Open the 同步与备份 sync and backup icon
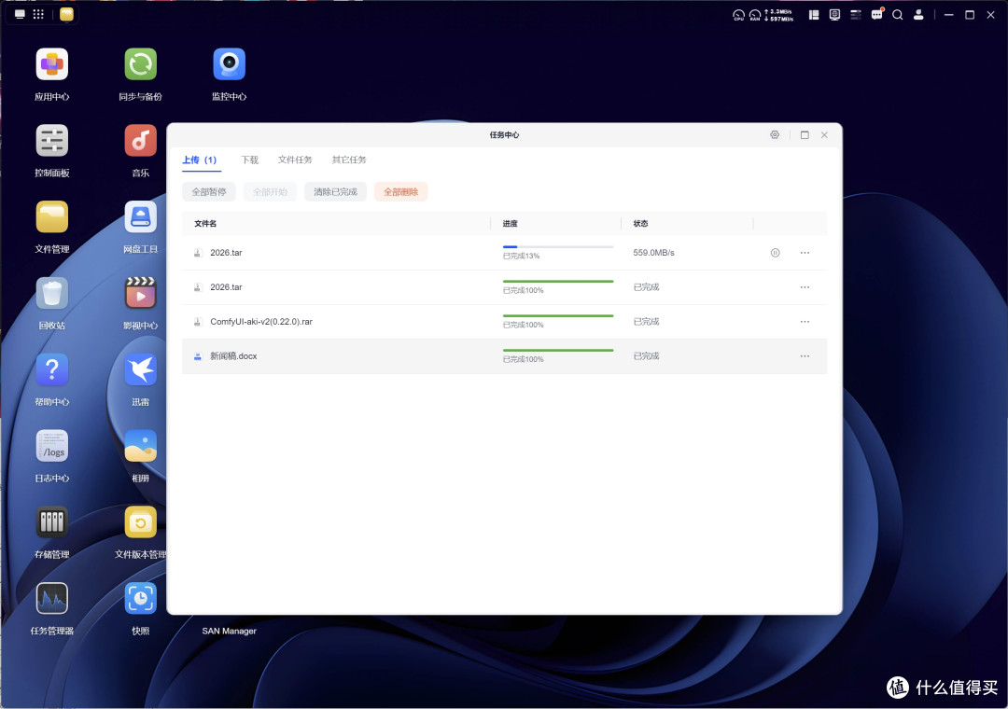1008x709 pixels. pyautogui.click(x=141, y=64)
